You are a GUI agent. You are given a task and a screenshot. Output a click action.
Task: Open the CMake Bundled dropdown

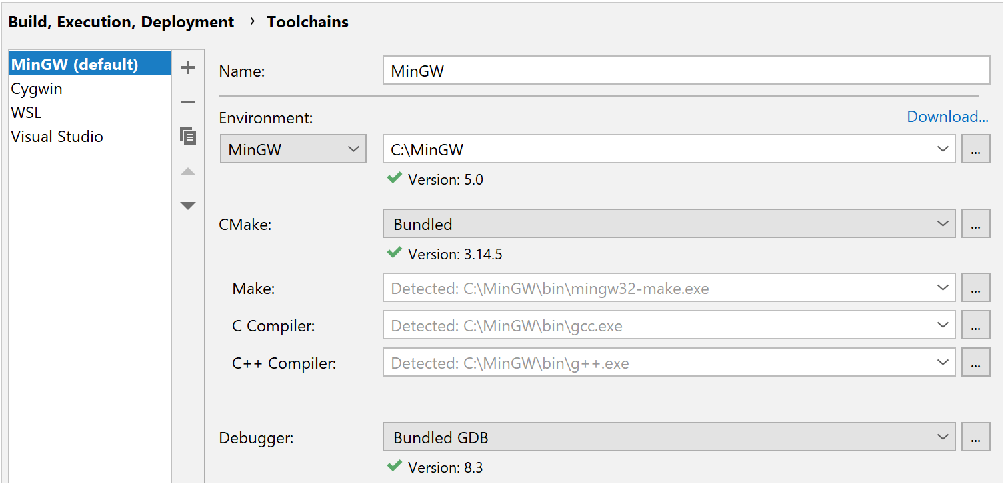(669, 223)
